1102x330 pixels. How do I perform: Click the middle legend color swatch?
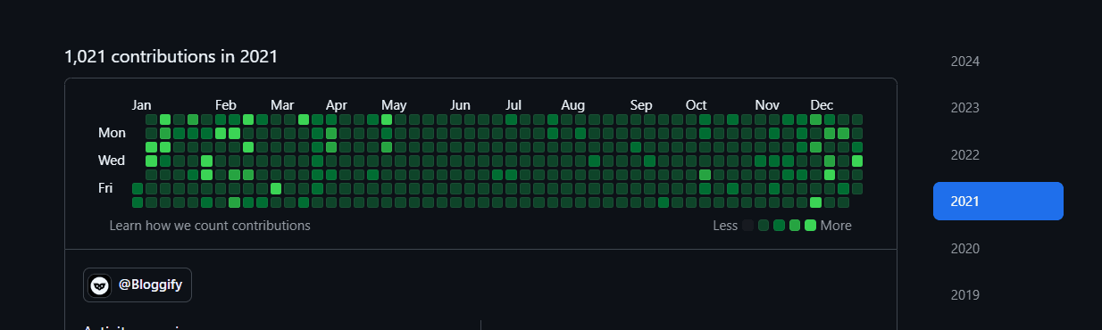[x=779, y=226]
